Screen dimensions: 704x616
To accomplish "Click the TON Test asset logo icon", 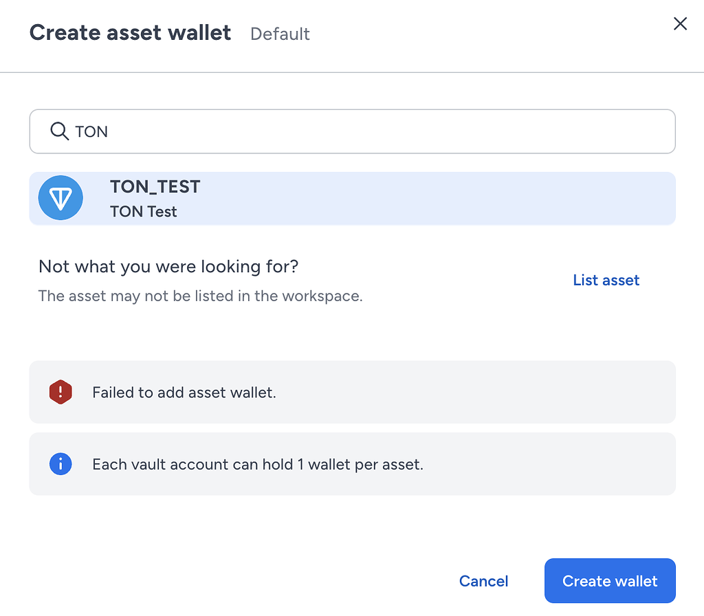I will point(60,197).
